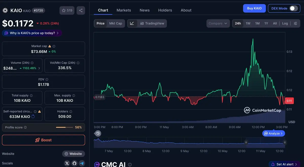
Task: Open the Total supply info icon
Action: [x=31, y=96]
